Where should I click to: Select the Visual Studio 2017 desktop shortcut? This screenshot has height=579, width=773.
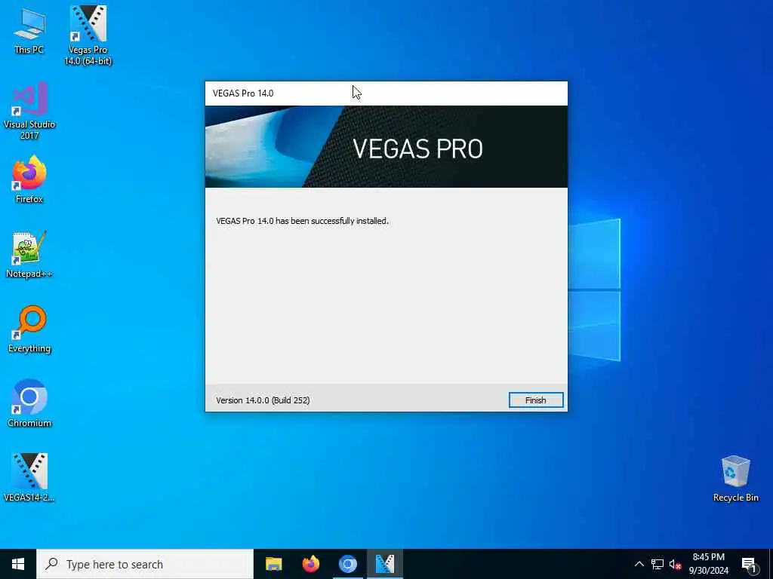pos(29,111)
